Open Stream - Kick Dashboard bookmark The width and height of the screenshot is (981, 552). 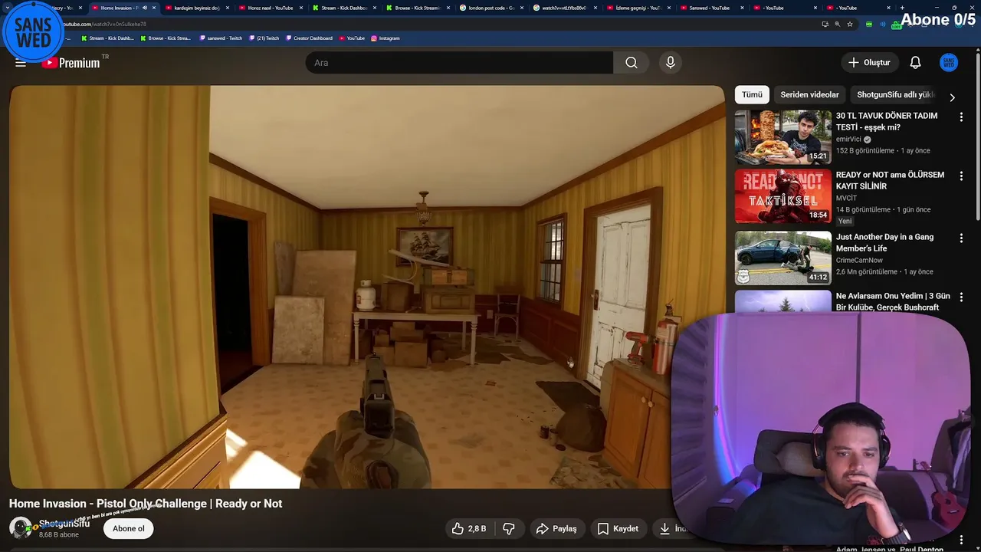107,38
